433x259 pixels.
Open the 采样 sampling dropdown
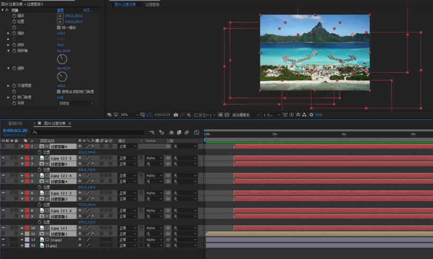coord(76,103)
